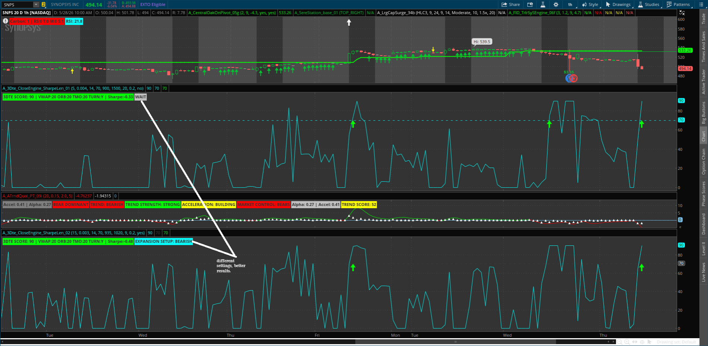Click the A_ATrndQual_PT_09i study label

pos(38,196)
